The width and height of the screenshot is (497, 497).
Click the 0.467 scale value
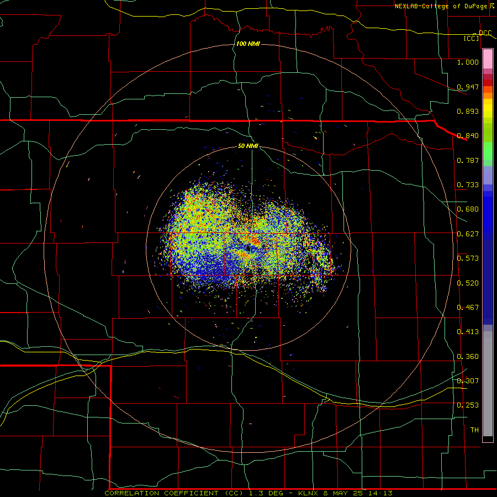[x=468, y=308]
